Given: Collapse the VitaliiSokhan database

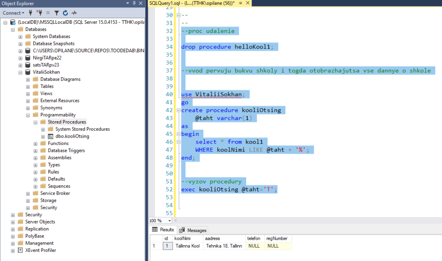Looking at the screenshot, I should (x=20, y=72).
